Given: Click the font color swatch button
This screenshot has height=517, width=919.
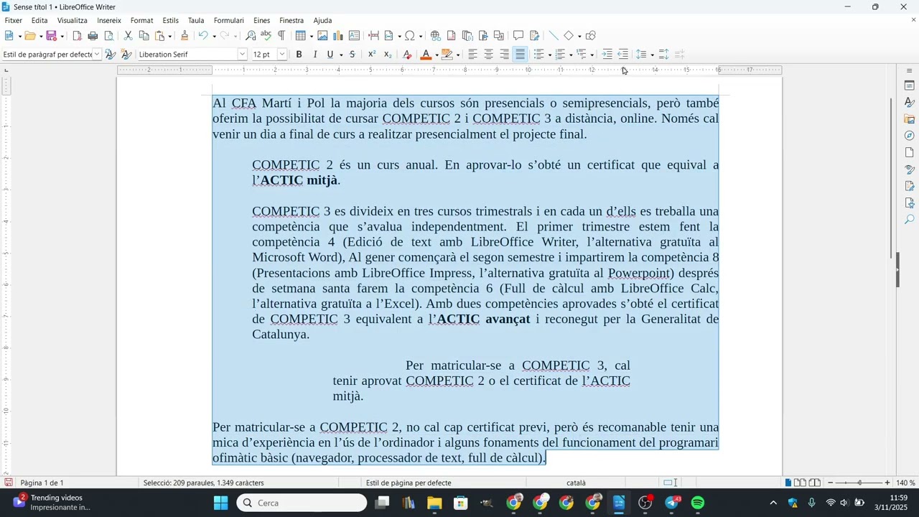Looking at the screenshot, I should pos(426,55).
